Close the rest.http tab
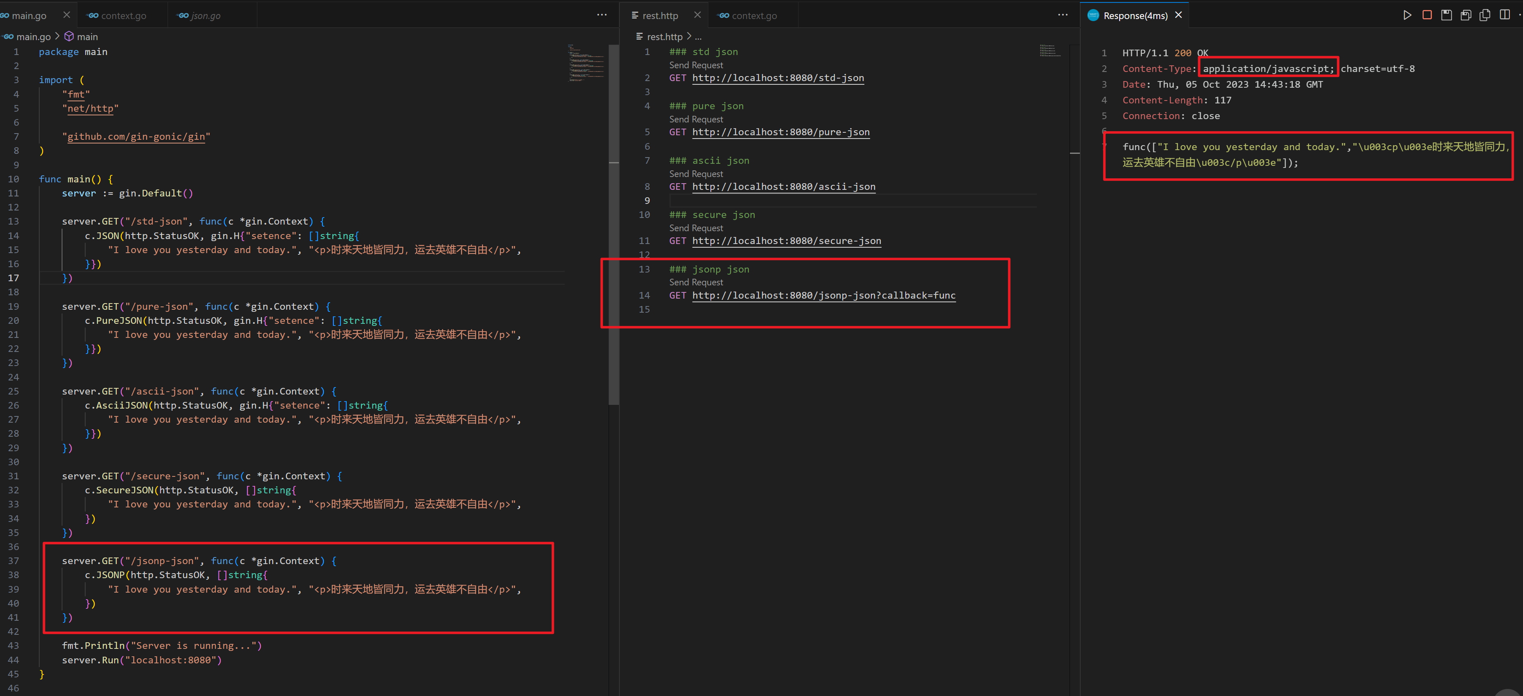The height and width of the screenshot is (696, 1523). [697, 15]
